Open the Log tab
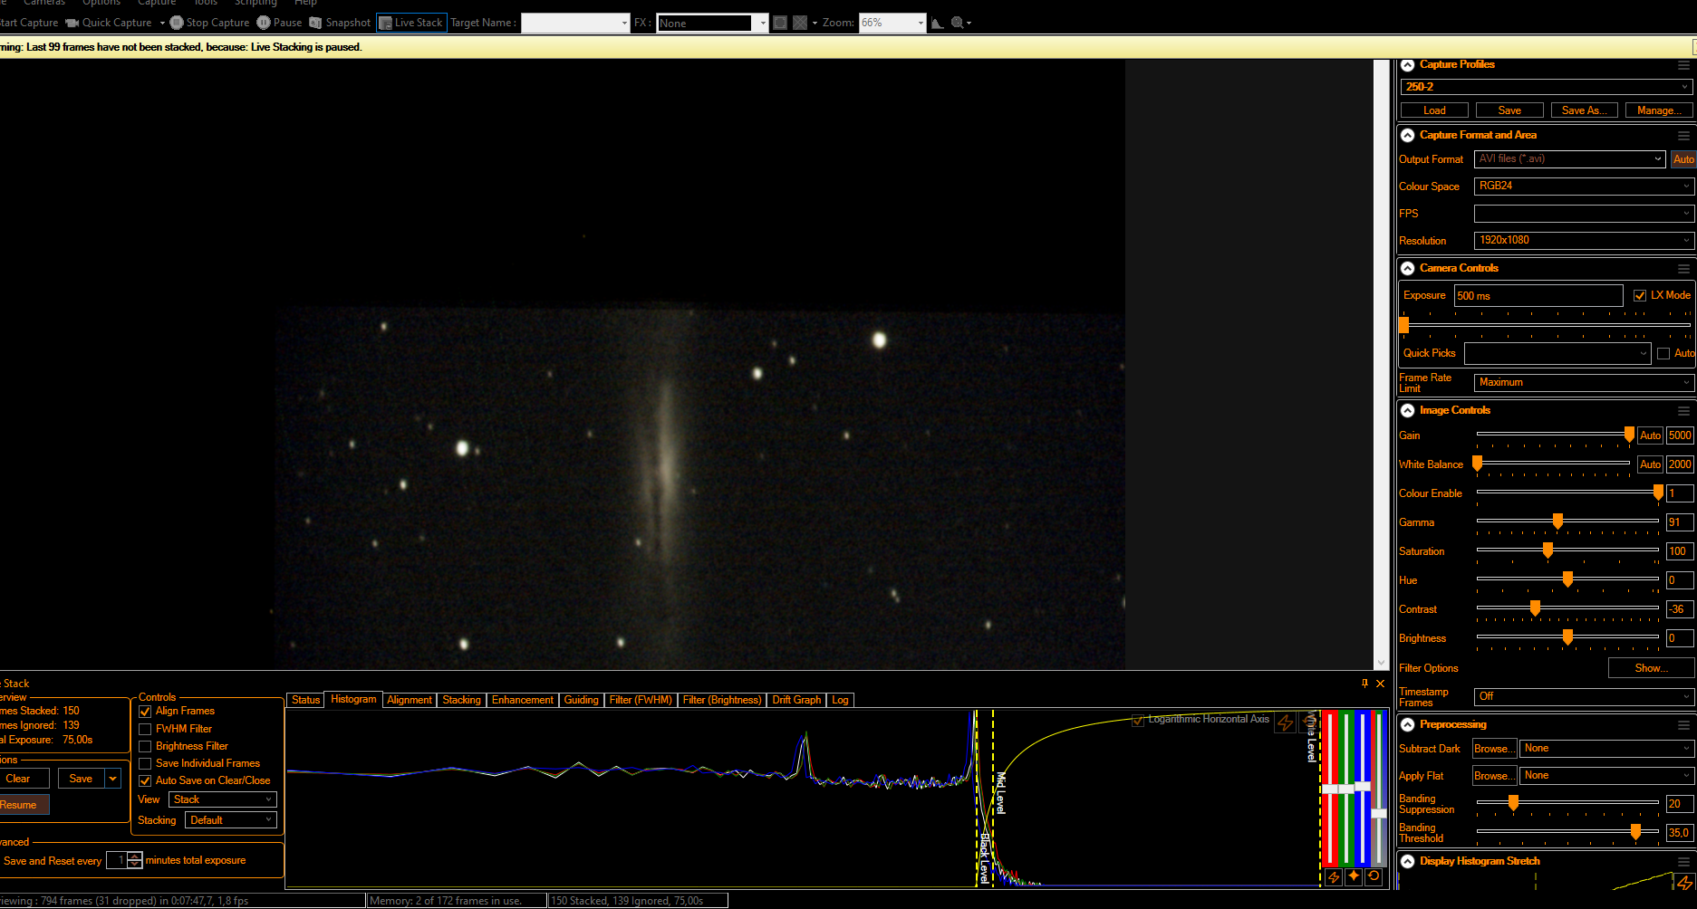 coord(840,700)
